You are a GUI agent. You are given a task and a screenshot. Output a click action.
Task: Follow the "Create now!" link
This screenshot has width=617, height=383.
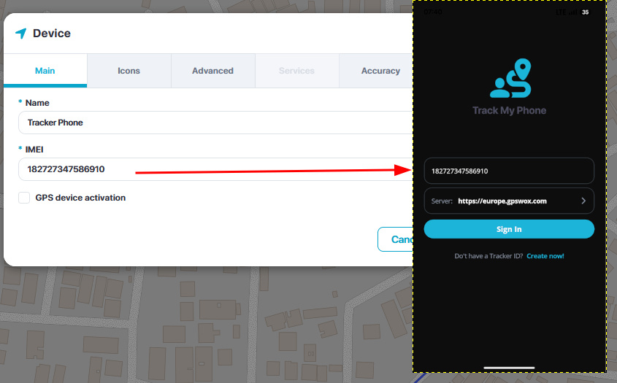click(545, 256)
